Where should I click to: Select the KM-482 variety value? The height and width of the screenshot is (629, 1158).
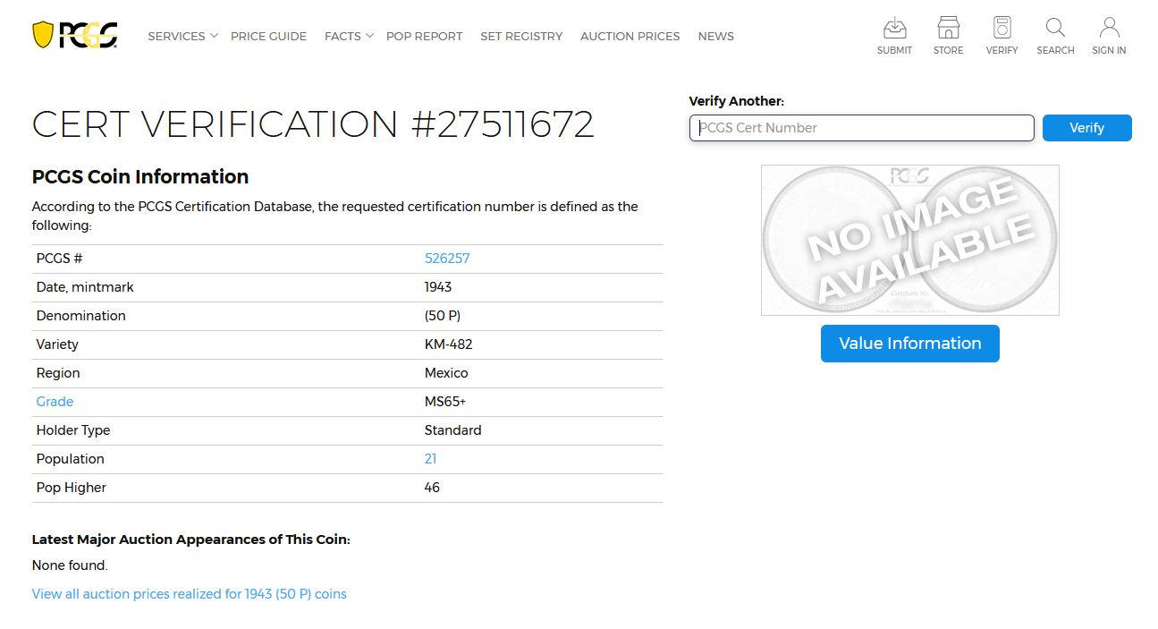[448, 344]
